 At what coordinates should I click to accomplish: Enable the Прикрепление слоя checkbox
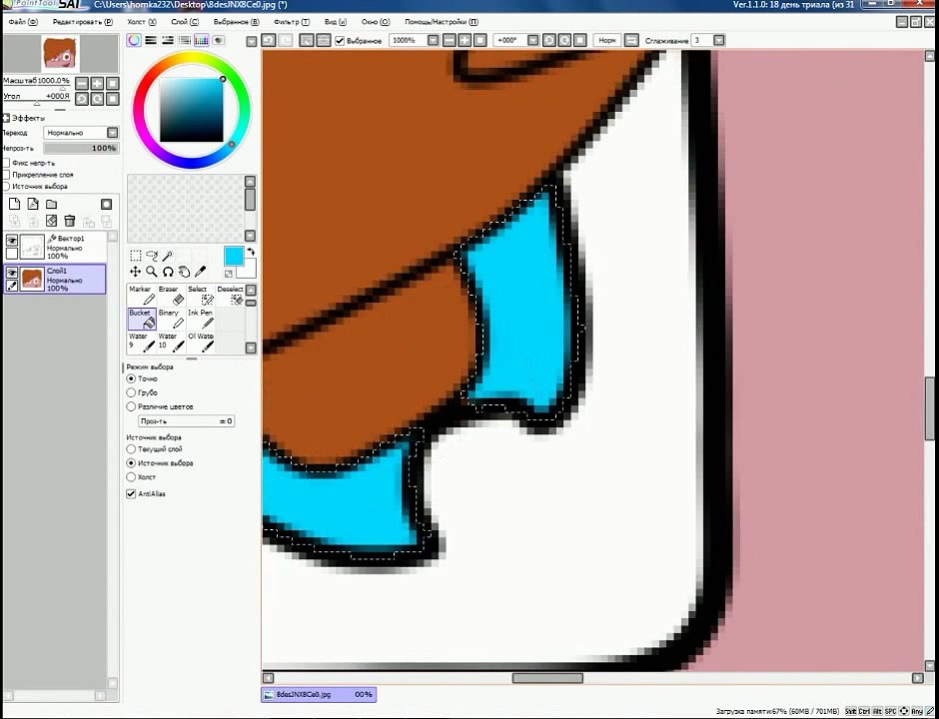tap(6, 175)
